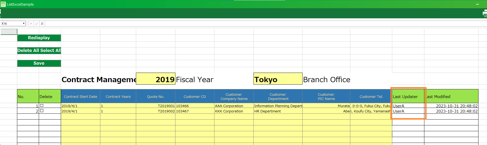Image resolution: width=487 pixels, height=145 pixels.
Task: Click the cancel X icon in formula bar
Action: coord(31,24)
